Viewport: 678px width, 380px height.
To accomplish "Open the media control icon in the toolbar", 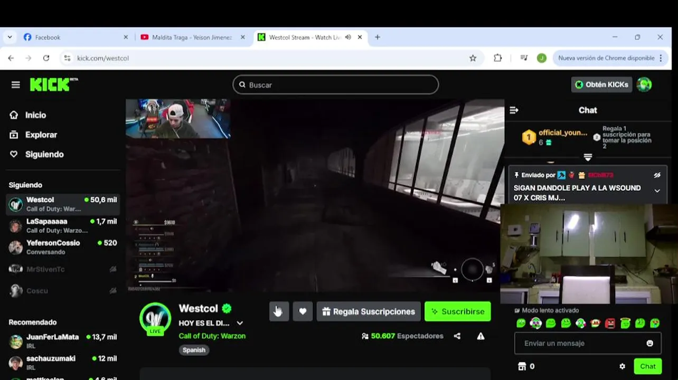I will pyautogui.click(x=524, y=58).
